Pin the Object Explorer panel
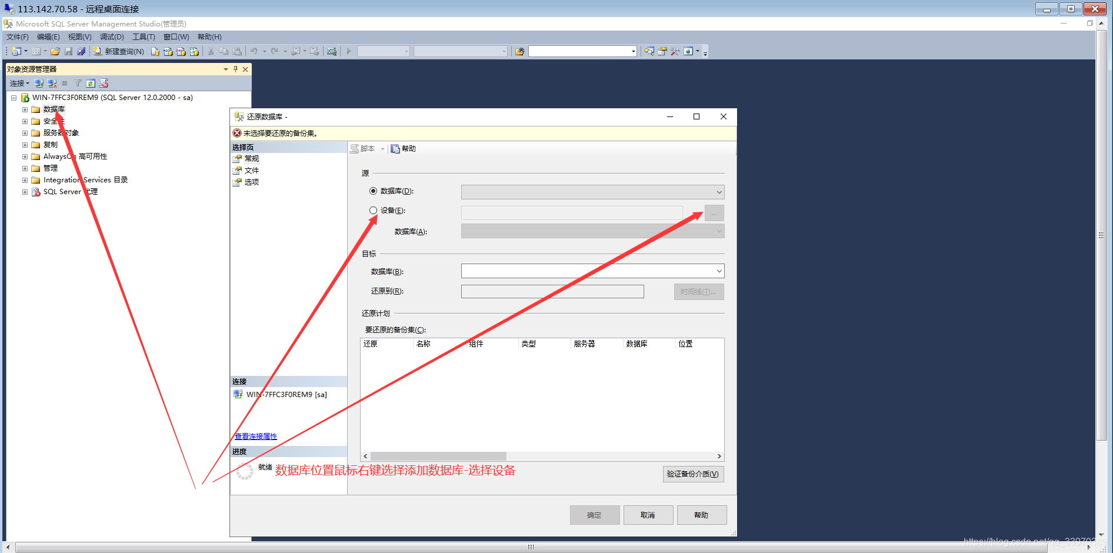This screenshot has width=1113, height=553. click(235, 69)
